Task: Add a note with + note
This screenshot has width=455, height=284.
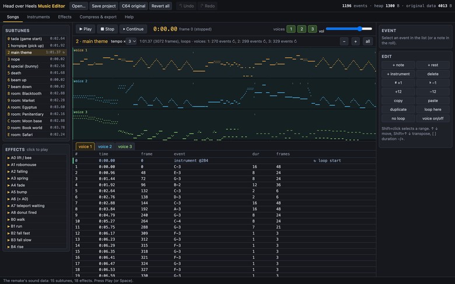Action: (398, 65)
